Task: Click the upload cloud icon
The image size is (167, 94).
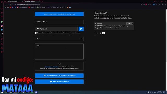Action: point(59,64)
